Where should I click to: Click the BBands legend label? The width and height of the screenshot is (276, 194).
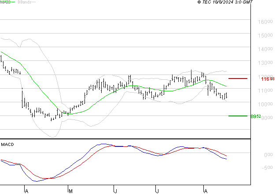click(x=25, y=2)
